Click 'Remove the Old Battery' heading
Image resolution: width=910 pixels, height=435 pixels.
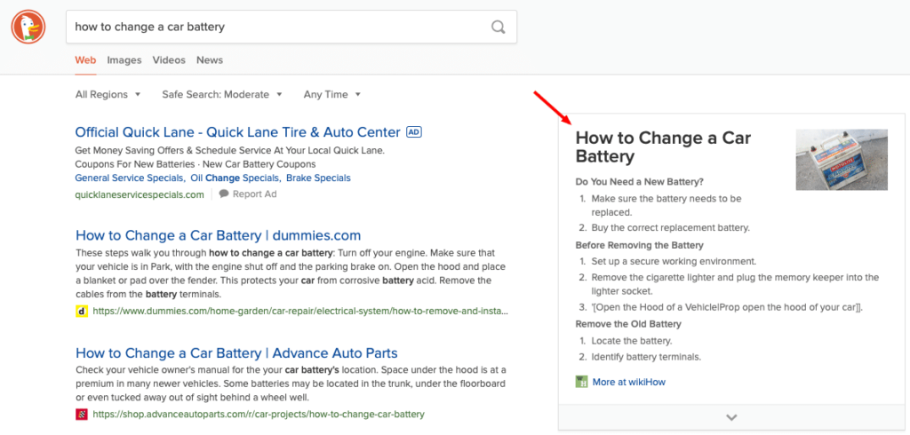coord(628,324)
